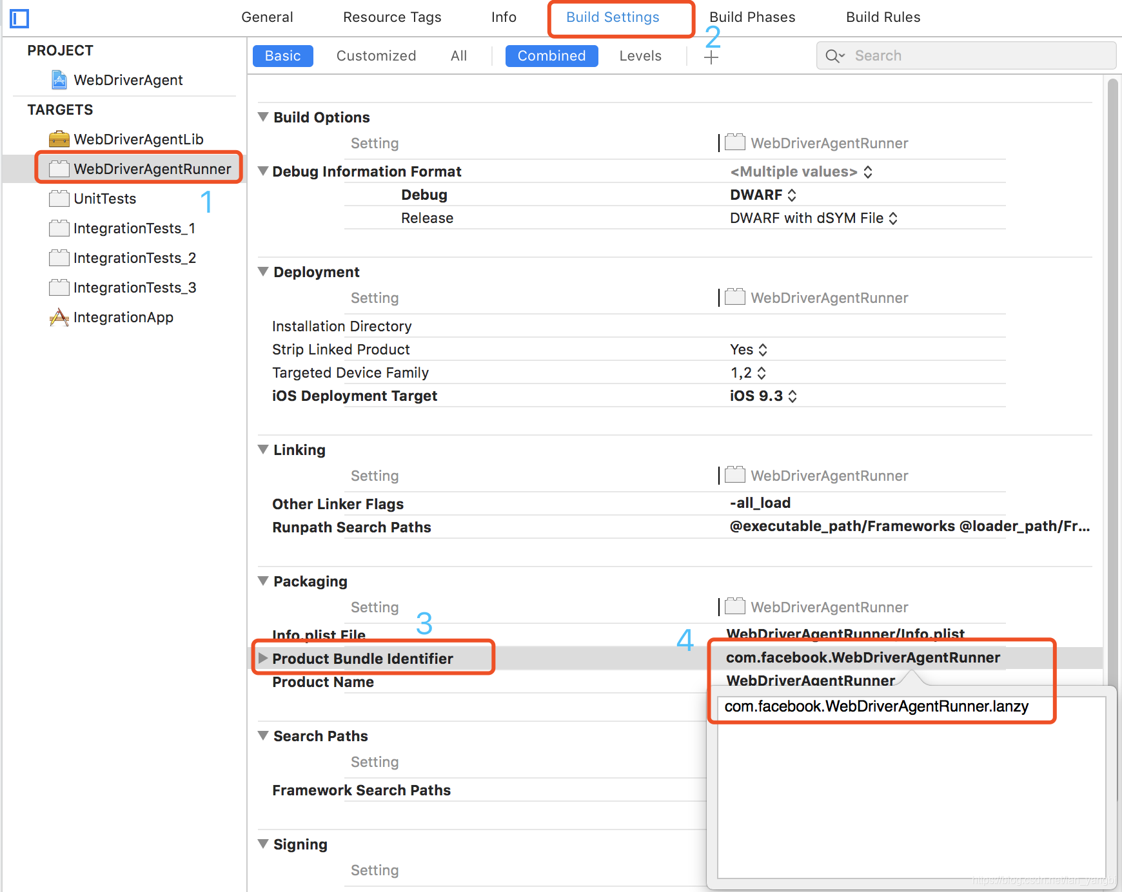Screen dimensions: 1122x892
Task: Select the Customized settings filter
Action: pos(376,56)
